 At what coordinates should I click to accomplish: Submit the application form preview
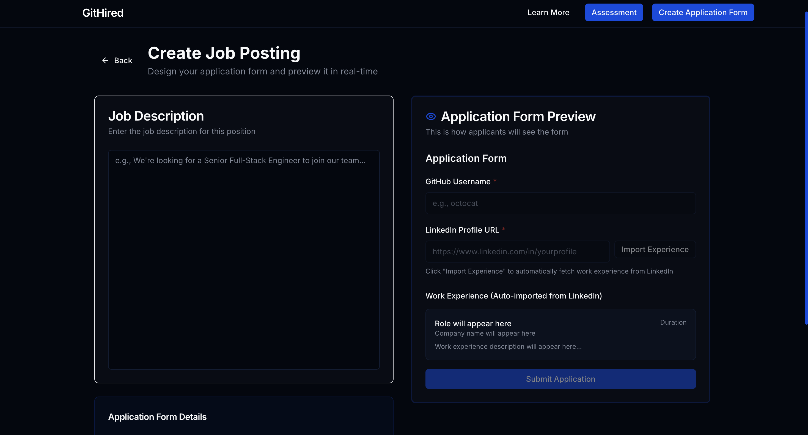click(560, 379)
